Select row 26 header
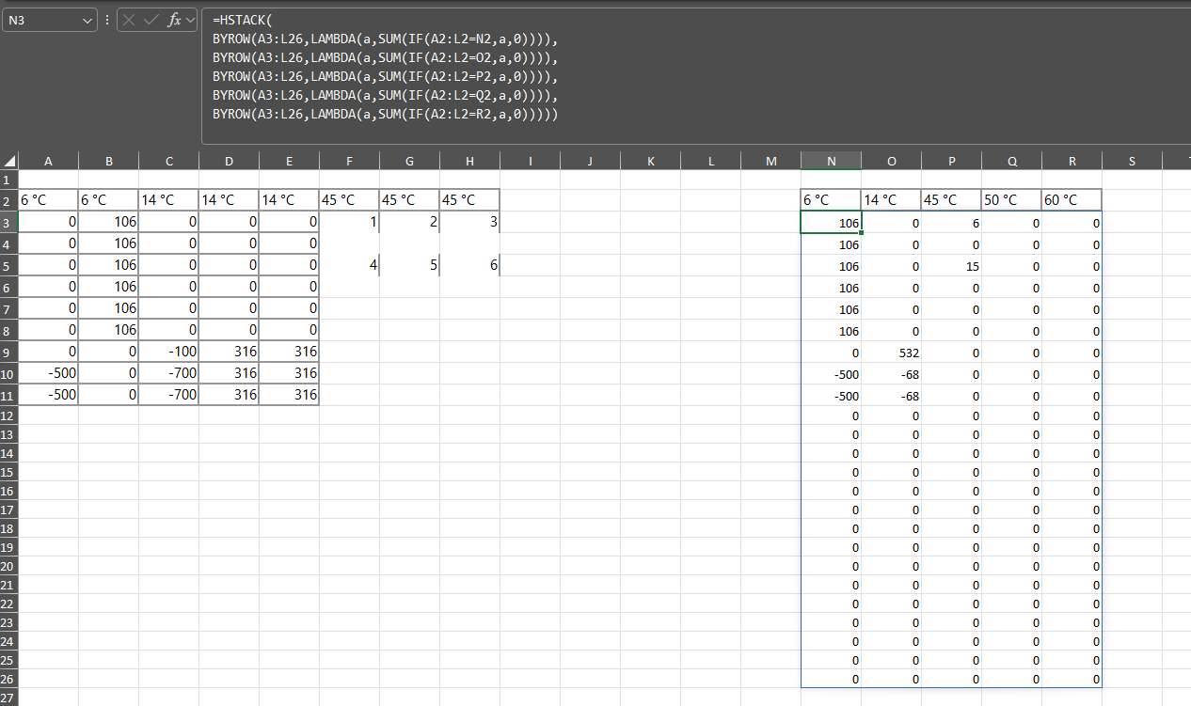Screen dimensions: 1191x706 8,679
